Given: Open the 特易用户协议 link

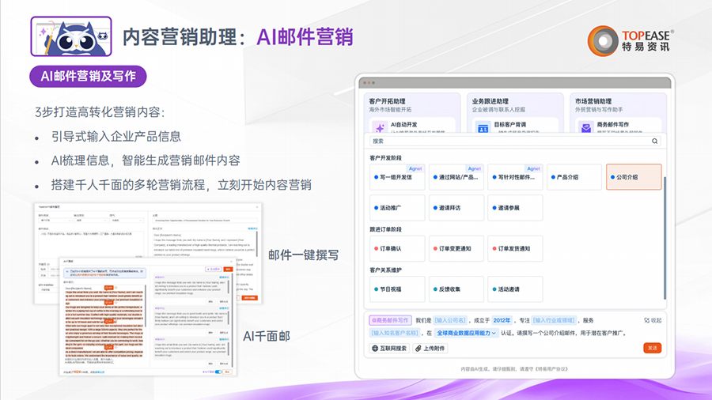Looking at the screenshot, I should (562, 369).
